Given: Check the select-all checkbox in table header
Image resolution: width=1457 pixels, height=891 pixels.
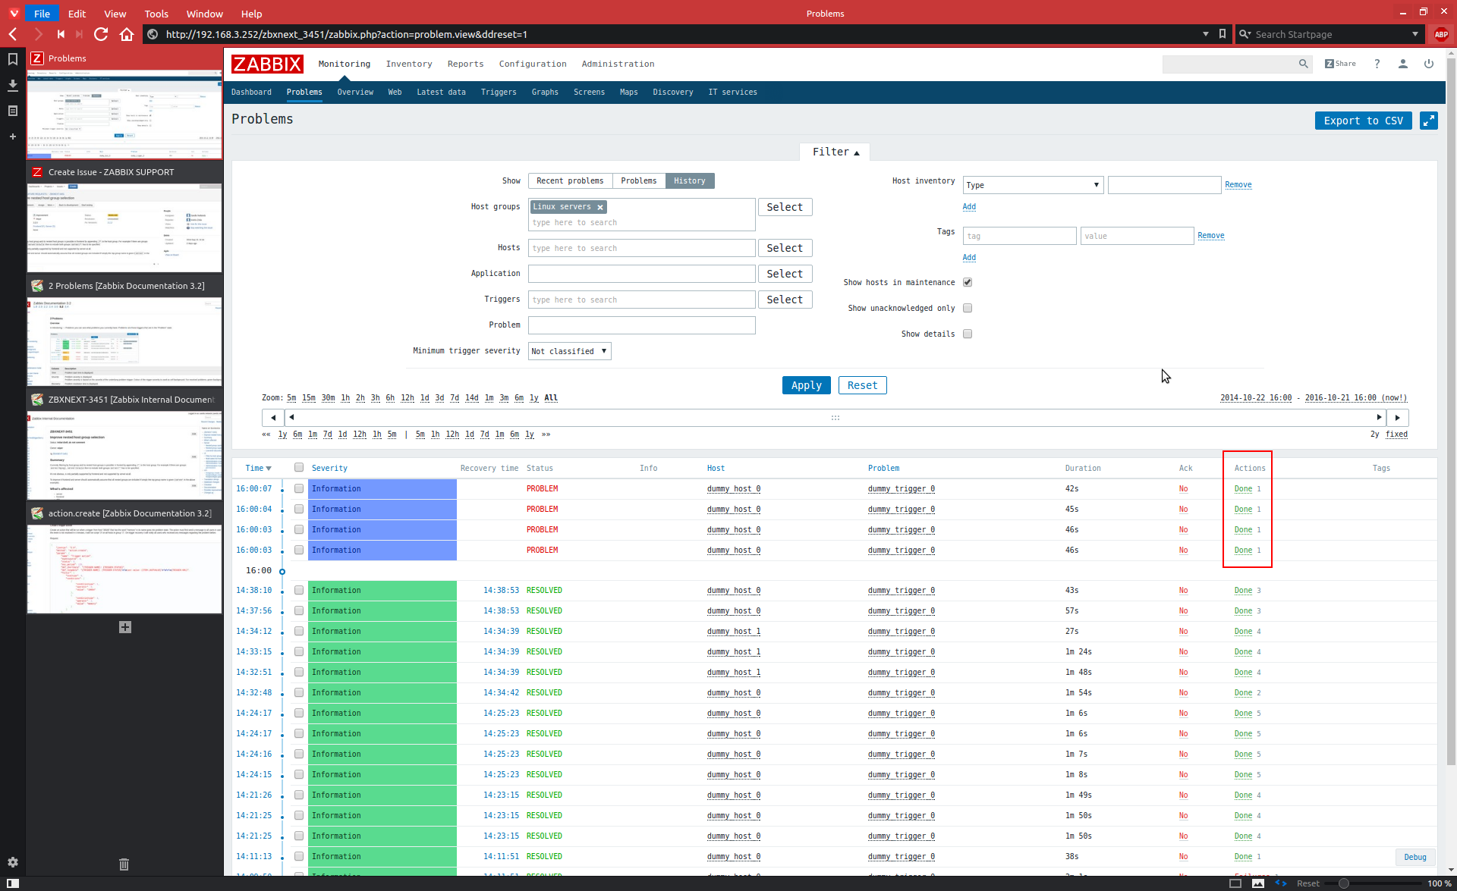Looking at the screenshot, I should (x=299, y=468).
